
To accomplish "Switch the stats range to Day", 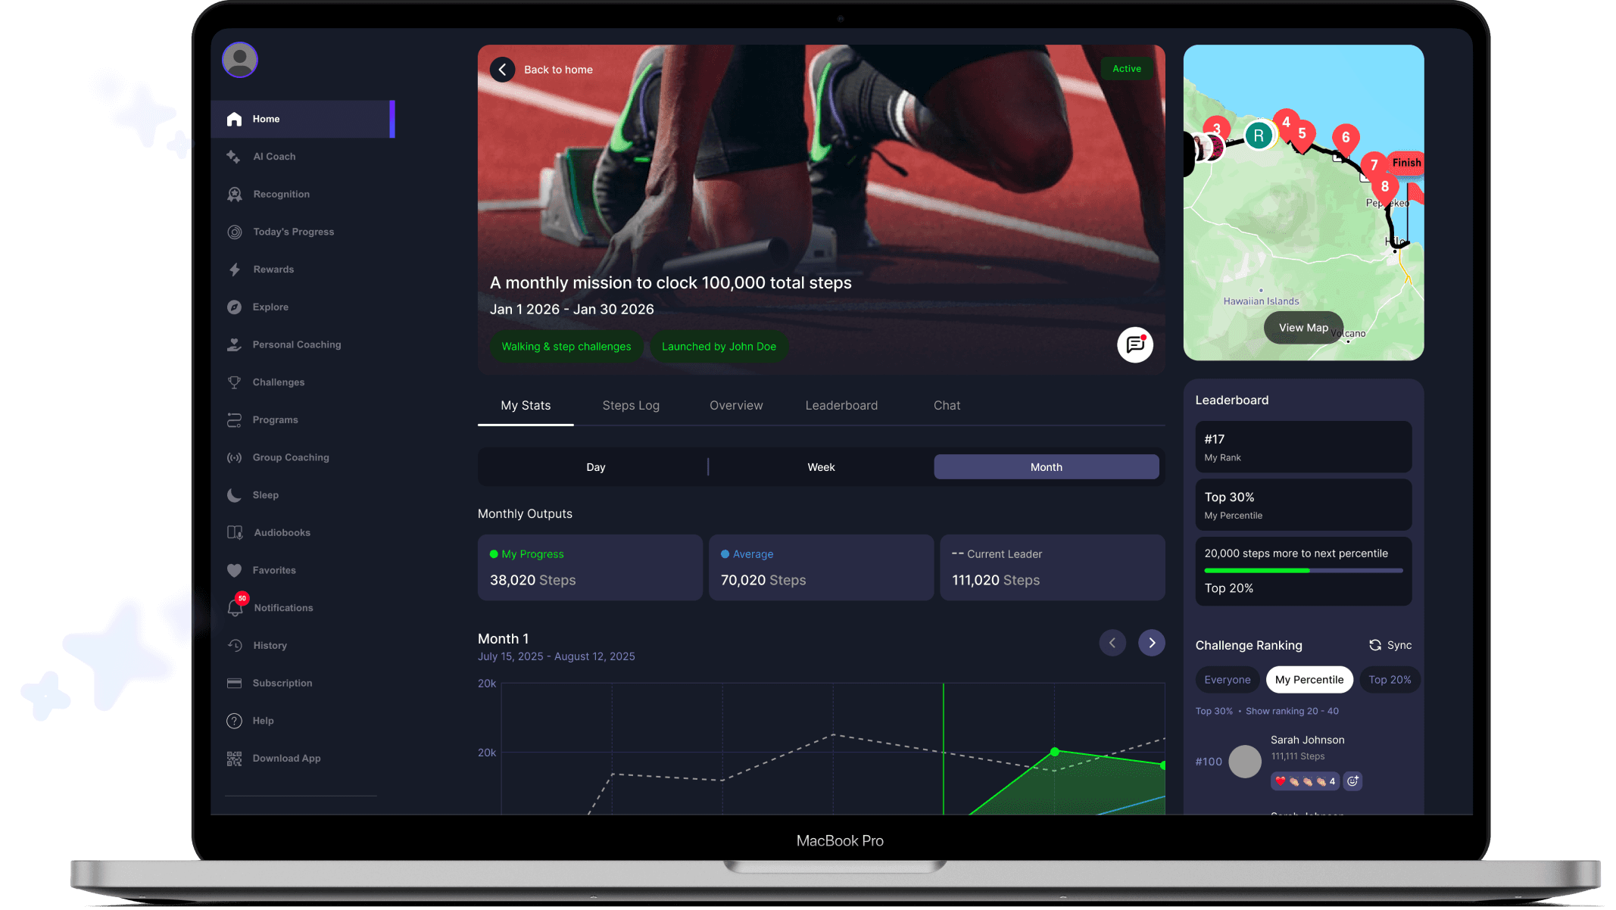I will tap(595, 467).
